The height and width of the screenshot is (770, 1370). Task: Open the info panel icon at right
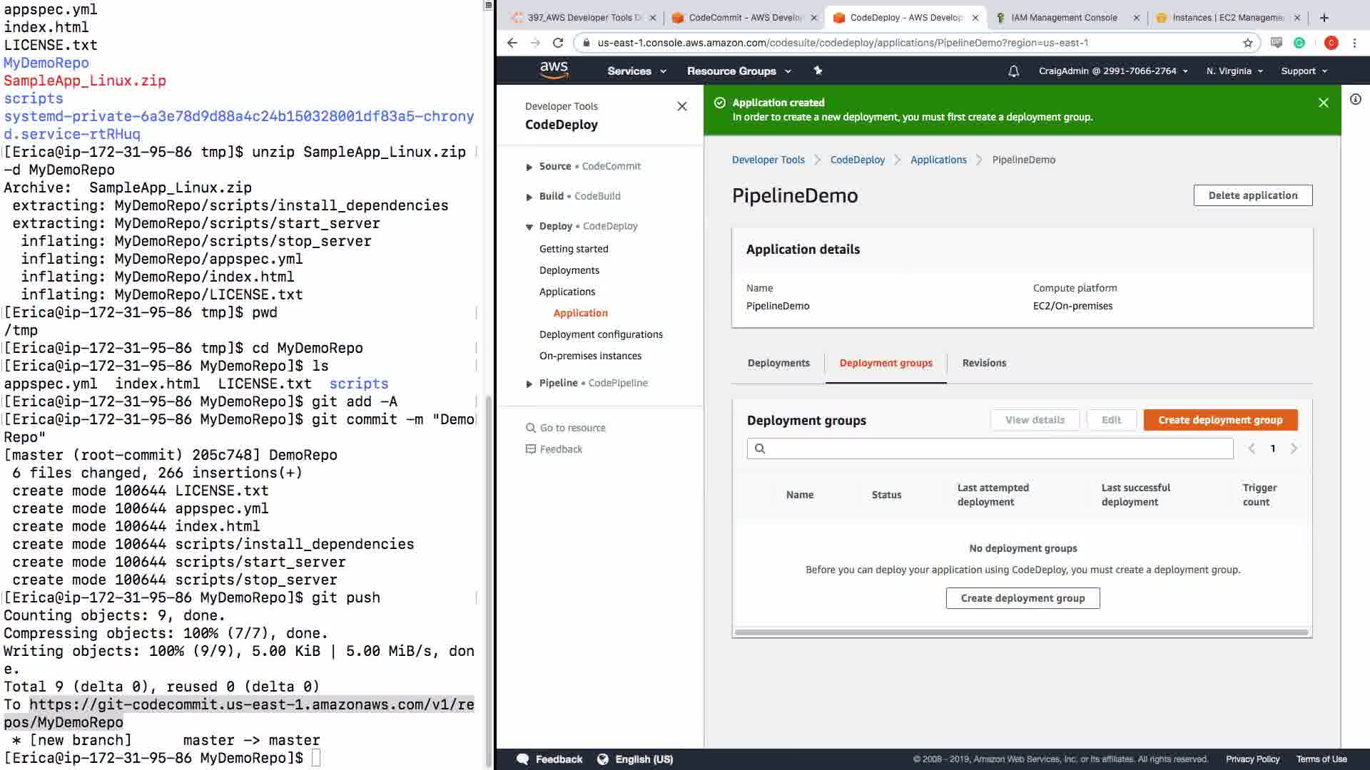pos(1355,100)
